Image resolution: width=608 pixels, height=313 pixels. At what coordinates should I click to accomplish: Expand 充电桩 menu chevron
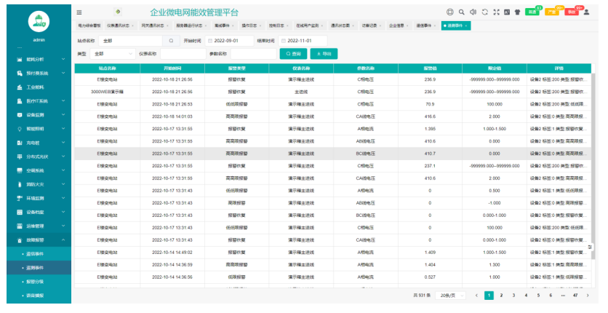pyautogui.click(x=63, y=143)
